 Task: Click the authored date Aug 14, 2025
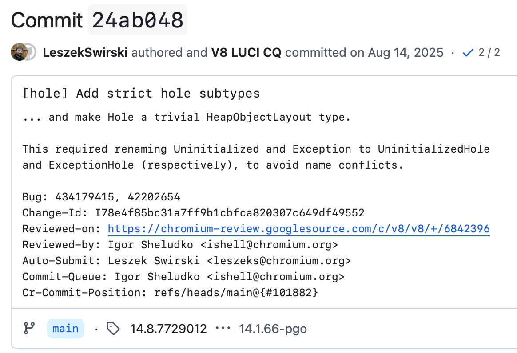[x=407, y=52]
